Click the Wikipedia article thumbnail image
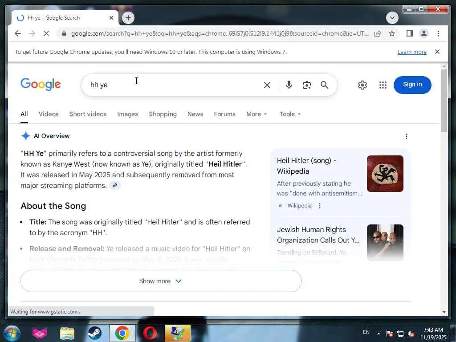The width and height of the screenshot is (456, 342). (x=385, y=174)
